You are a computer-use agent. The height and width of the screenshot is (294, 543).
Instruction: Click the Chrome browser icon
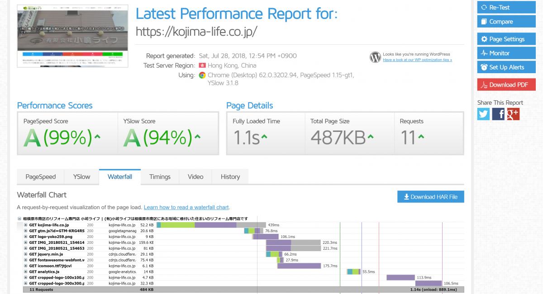click(x=202, y=75)
